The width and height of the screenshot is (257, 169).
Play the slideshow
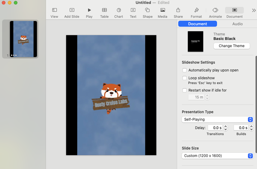(89, 13)
